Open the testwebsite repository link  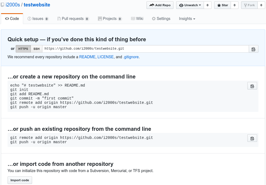pos(37,5)
